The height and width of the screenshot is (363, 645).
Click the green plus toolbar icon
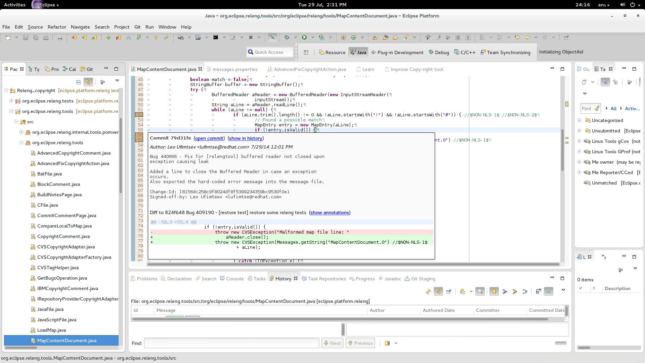coord(108,38)
